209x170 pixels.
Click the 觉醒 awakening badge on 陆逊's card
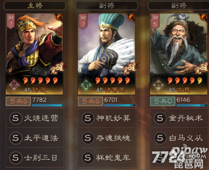[x=57, y=68]
